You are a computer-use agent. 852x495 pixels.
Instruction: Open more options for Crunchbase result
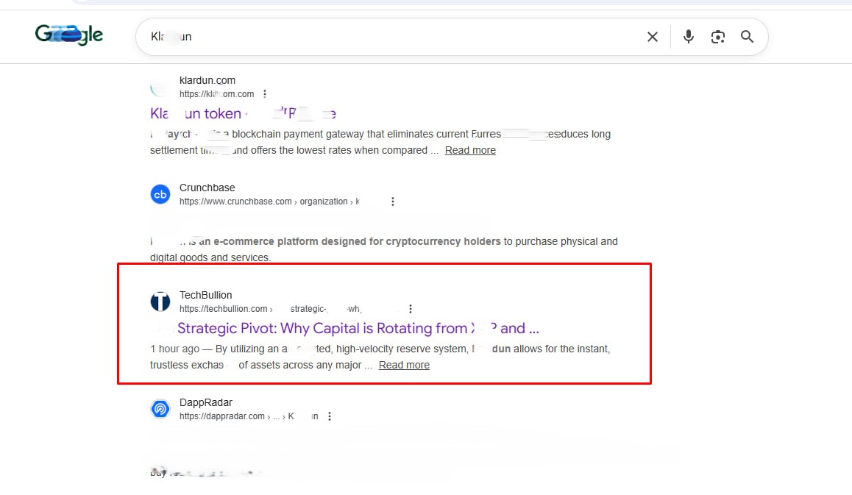pos(393,202)
